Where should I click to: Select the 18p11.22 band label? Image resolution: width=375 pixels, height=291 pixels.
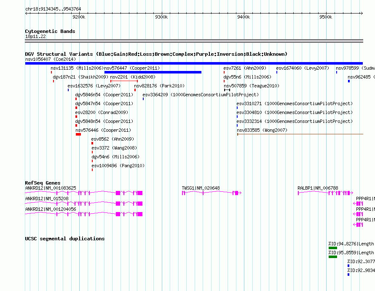click(35, 36)
